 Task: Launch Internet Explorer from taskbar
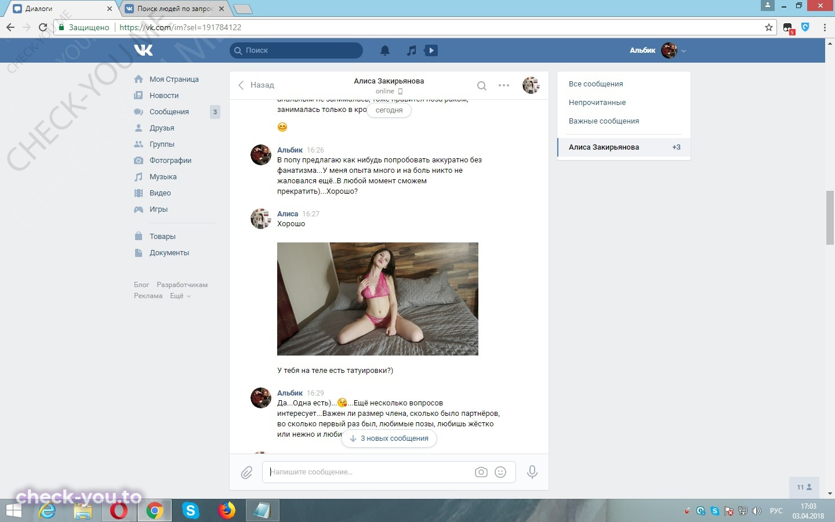coord(47,510)
